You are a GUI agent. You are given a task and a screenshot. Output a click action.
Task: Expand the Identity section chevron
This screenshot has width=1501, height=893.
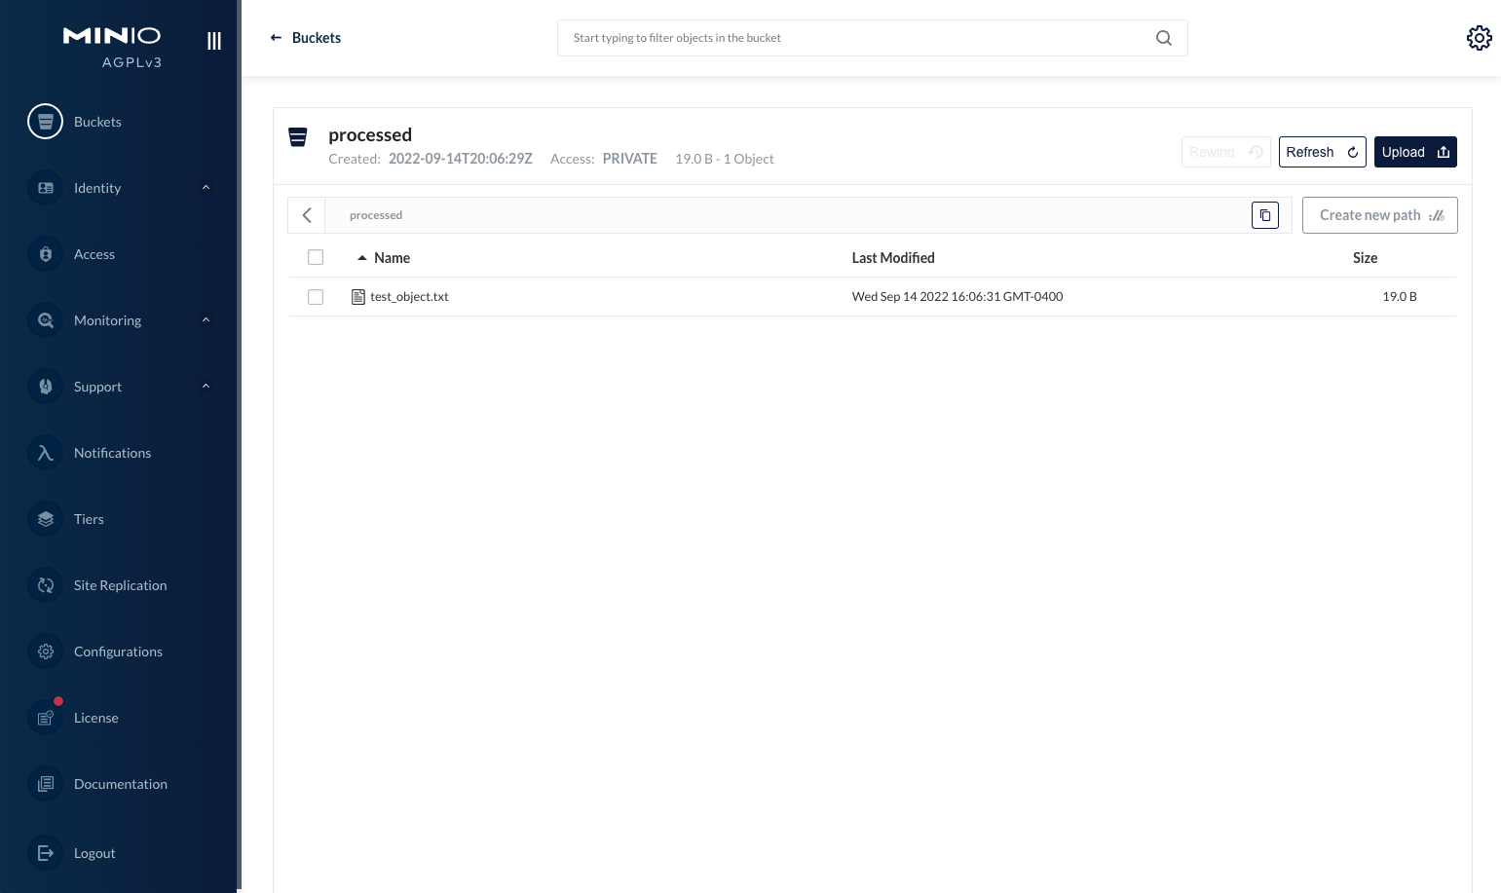[x=206, y=188]
